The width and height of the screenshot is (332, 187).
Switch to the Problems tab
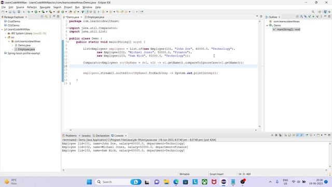[70, 136]
